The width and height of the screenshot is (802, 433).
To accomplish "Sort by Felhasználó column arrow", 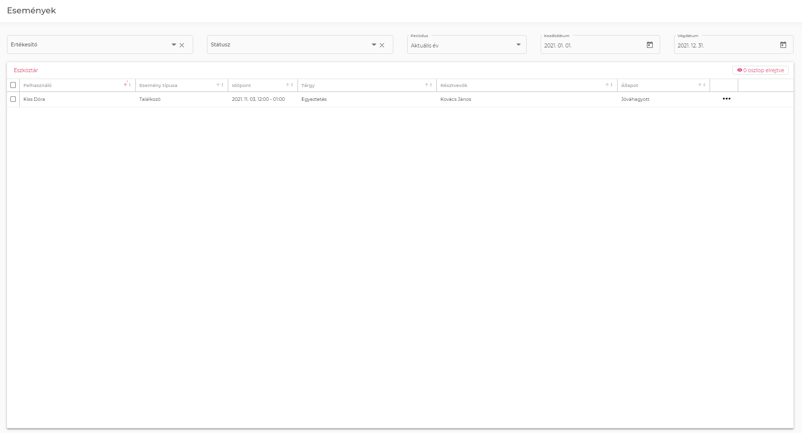I will point(126,85).
